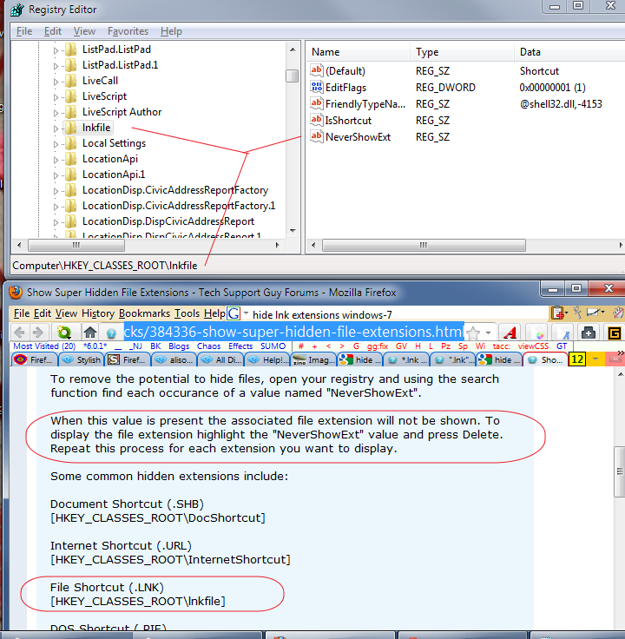This screenshot has width=625, height=639.
Task: Click Registry Editor title bar app icon
Action: click(x=16, y=10)
